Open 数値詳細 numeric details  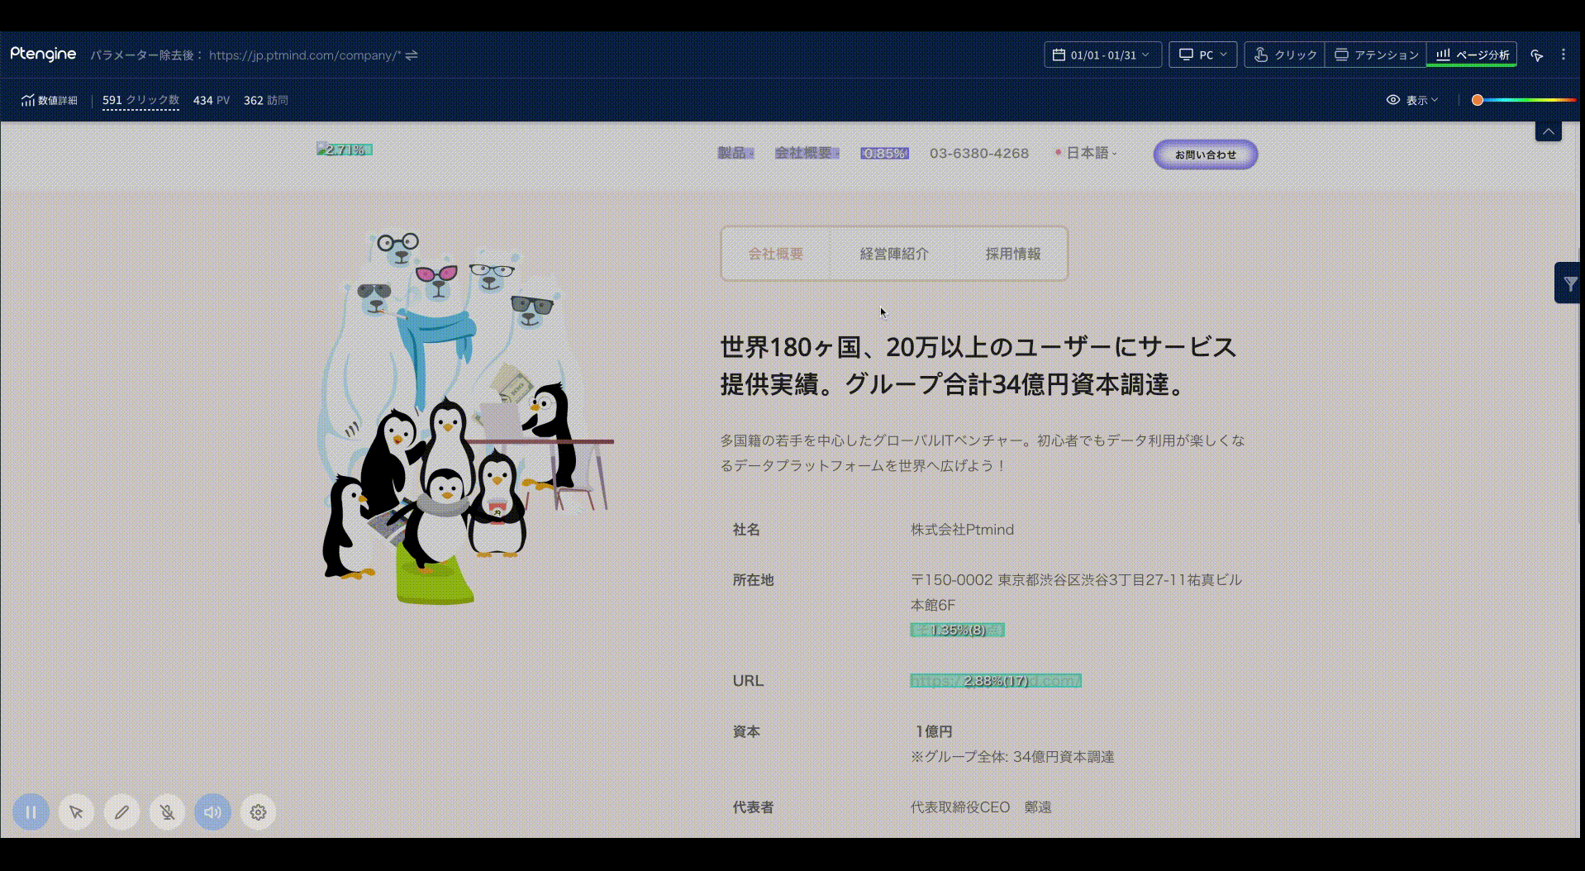(50, 100)
